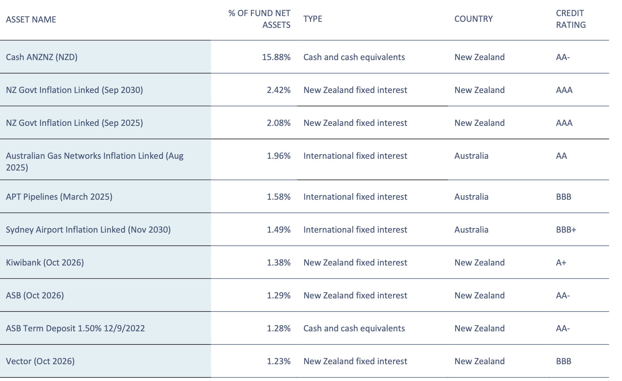This screenshot has height=381, width=622.
Task: Click the 'AA' credit rating cell
Action: coord(562,156)
